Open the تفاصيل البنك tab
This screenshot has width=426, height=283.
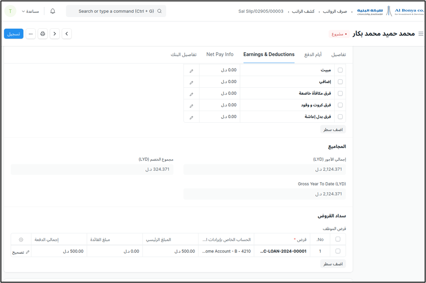coord(183,54)
